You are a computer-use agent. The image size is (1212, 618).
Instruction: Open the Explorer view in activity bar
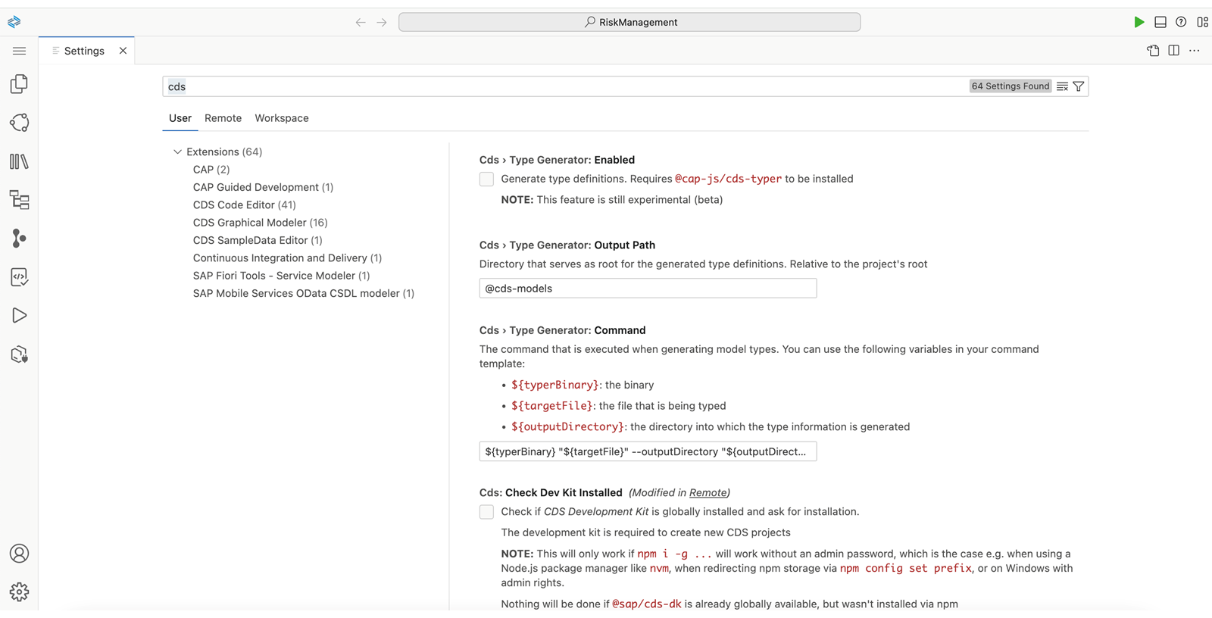(19, 84)
